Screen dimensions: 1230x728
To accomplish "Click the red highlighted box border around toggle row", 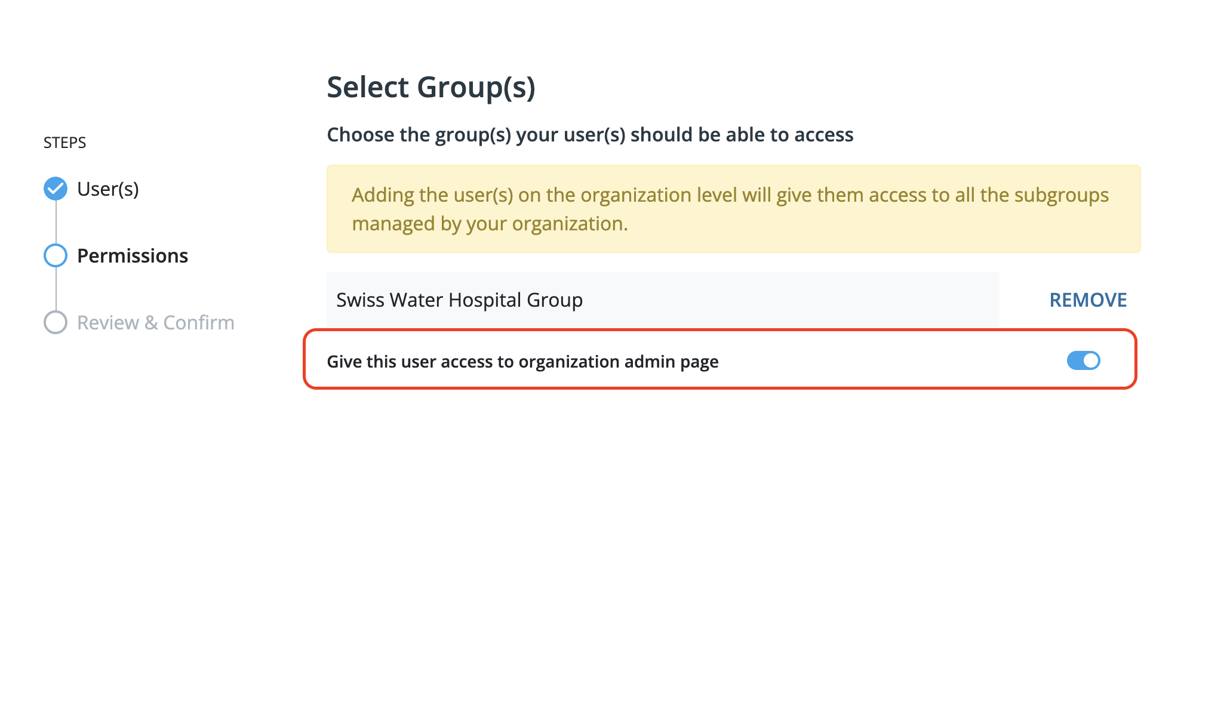I will pyautogui.click(x=719, y=330).
